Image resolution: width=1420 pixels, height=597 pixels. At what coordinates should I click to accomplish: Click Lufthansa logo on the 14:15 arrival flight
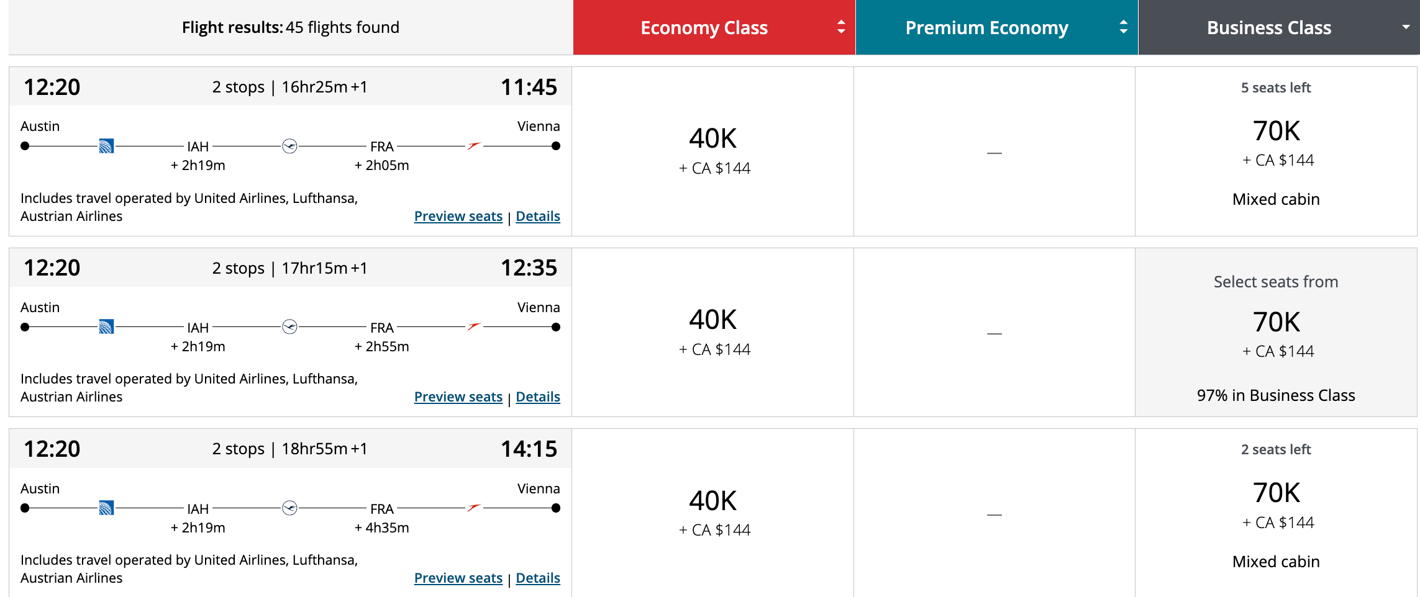coord(289,508)
